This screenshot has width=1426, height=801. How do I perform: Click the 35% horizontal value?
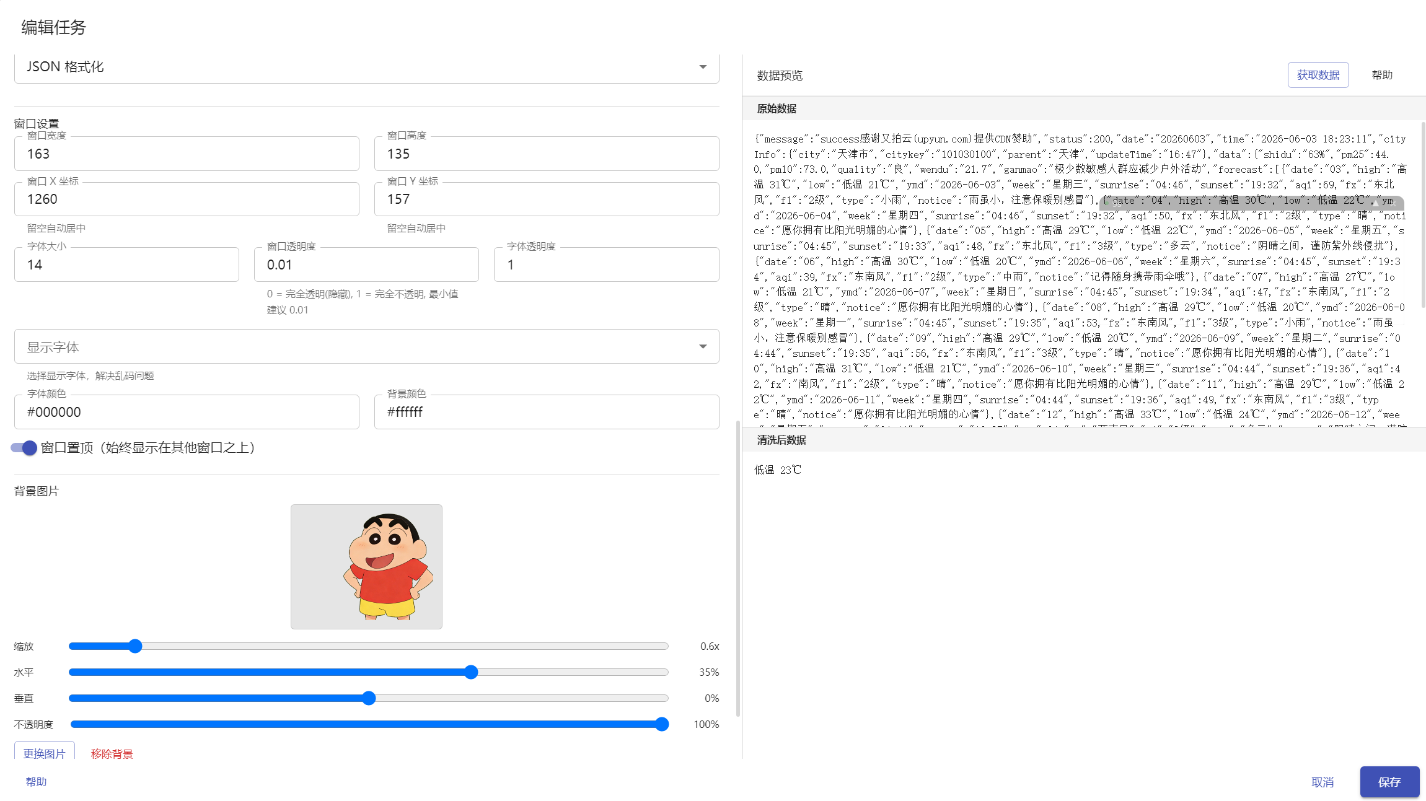coord(709,672)
